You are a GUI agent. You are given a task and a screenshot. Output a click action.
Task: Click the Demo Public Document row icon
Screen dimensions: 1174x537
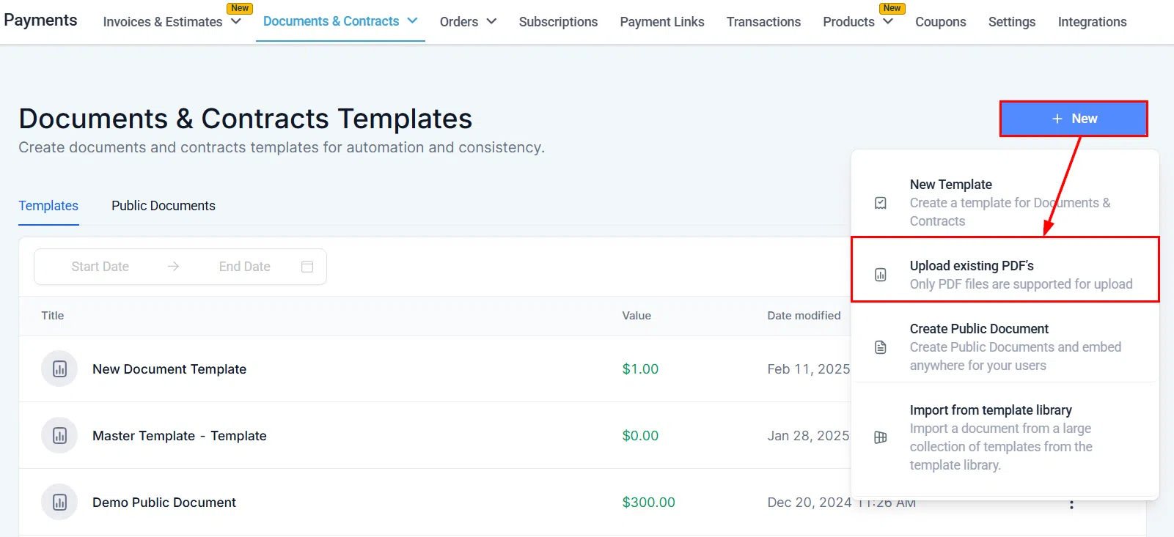59,502
